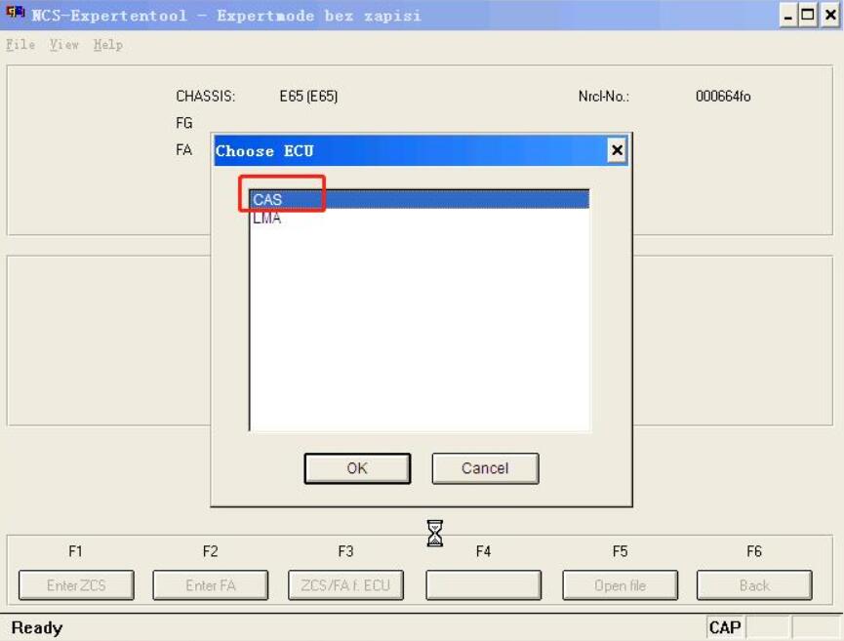The width and height of the screenshot is (844, 641).
Task: Open the File menu
Action: [20, 45]
